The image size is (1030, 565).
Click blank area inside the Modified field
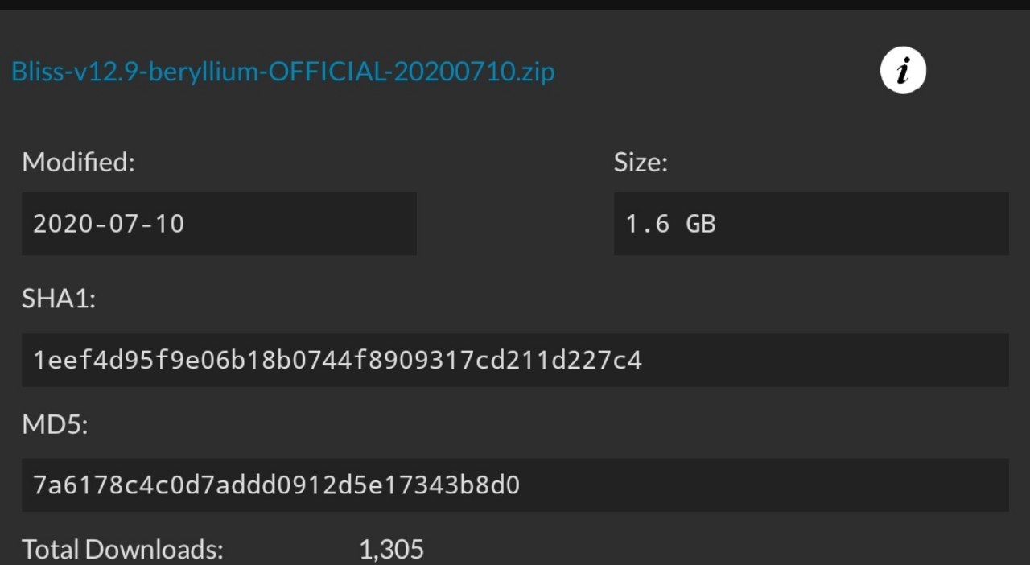(x=306, y=224)
